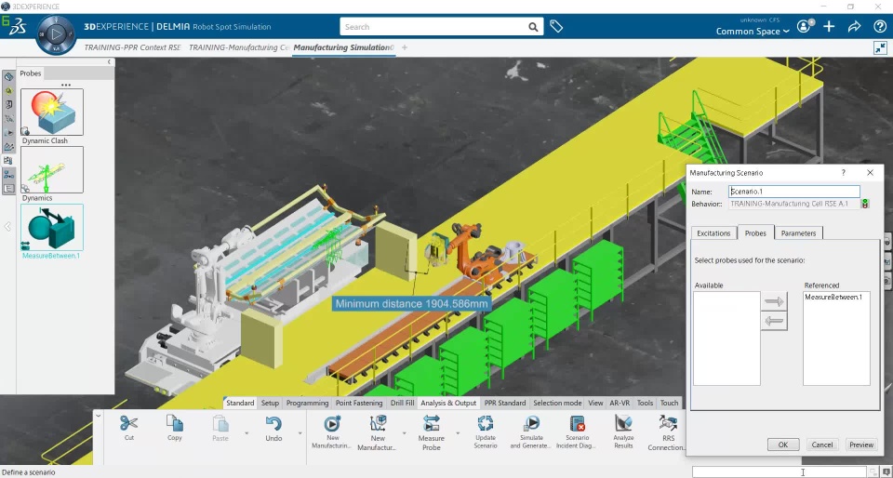
Task: Expand the Paste options dropdown arrow
Action: pyautogui.click(x=247, y=433)
